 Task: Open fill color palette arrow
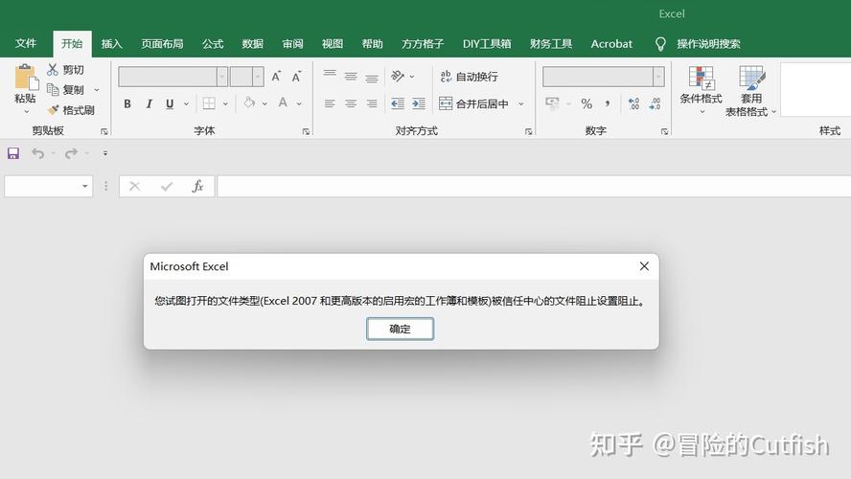(264, 103)
